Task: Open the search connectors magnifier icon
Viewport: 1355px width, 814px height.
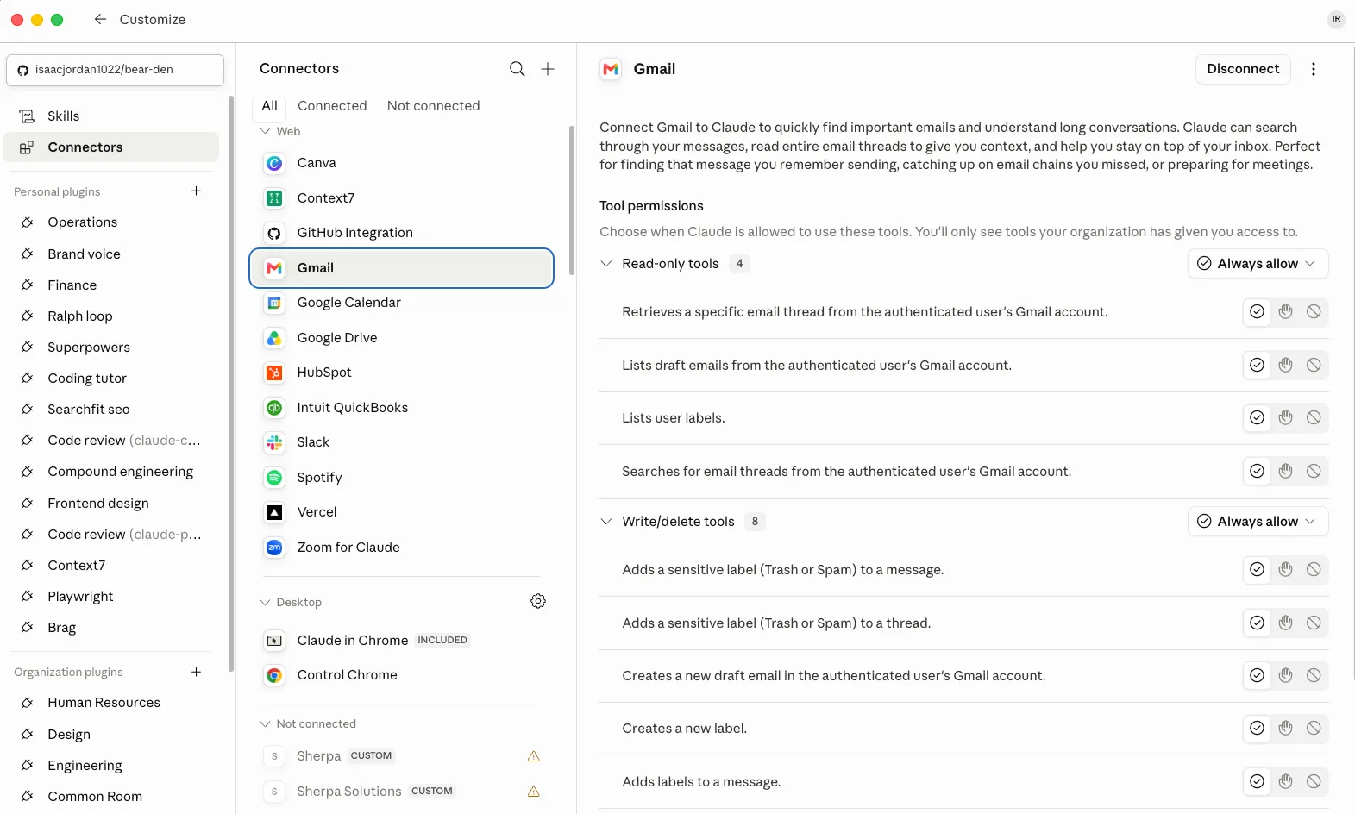Action: pyautogui.click(x=517, y=69)
